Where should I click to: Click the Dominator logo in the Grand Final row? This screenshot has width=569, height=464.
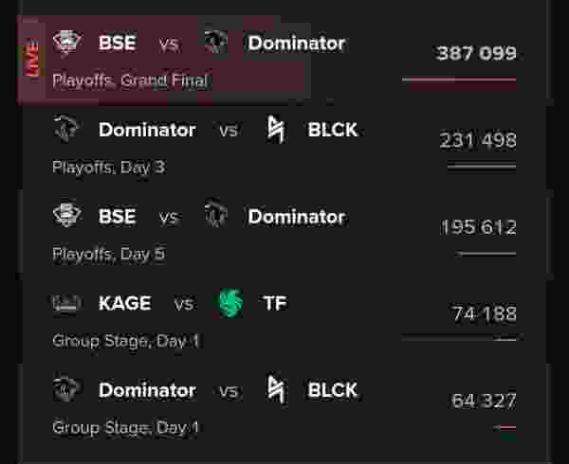pos(216,42)
